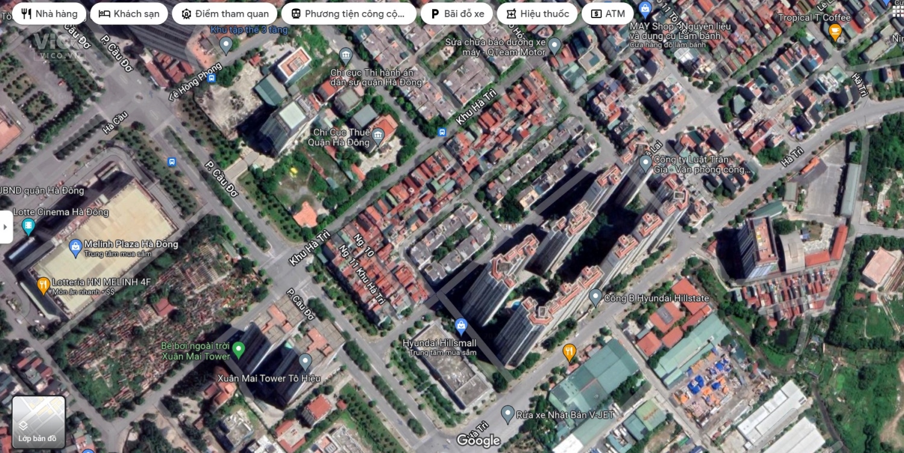Click the Rửa xe Nhật Bản V-JET marker
Viewport: 904px width, 453px height.
[x=507, y=413]
